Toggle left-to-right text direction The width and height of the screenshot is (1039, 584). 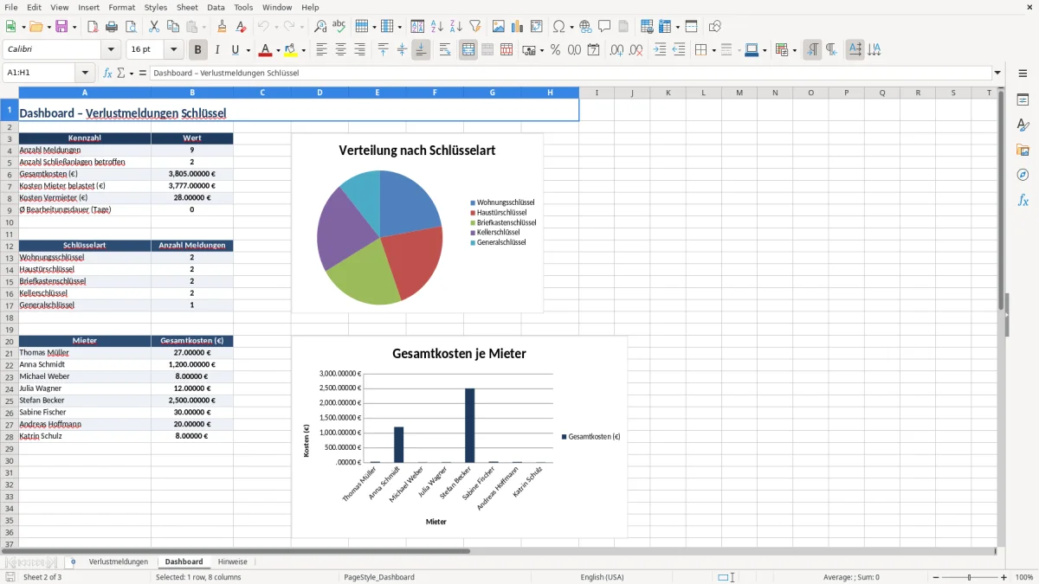(x=812, y=50)
